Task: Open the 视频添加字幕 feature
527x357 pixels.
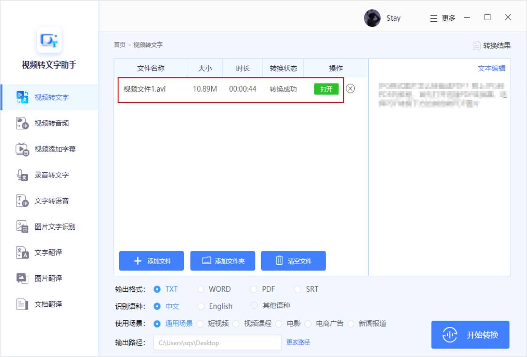Action: coord(49,149)
